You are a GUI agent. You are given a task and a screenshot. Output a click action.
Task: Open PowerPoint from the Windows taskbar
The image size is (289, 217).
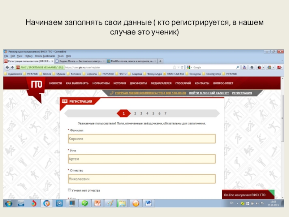pos(97,203)
